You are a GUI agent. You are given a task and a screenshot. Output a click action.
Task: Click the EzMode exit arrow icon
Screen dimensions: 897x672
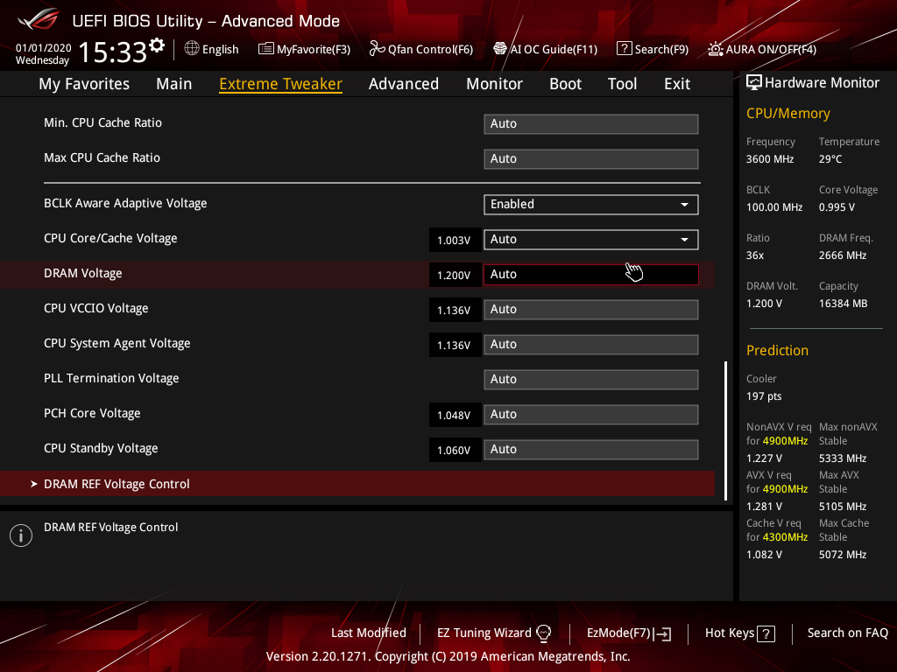coord(662,633)
